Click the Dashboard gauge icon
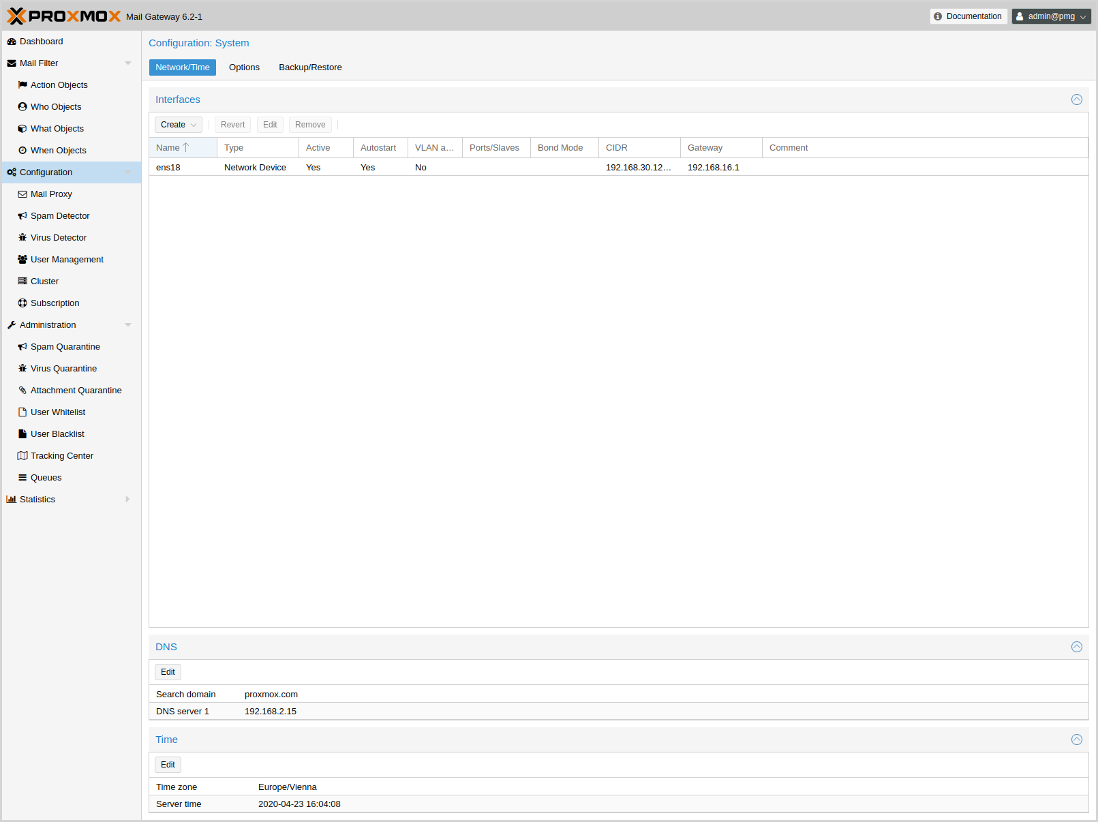Image resolution: width=1098 pixels, height=822 pixels. tap(12, 42)
